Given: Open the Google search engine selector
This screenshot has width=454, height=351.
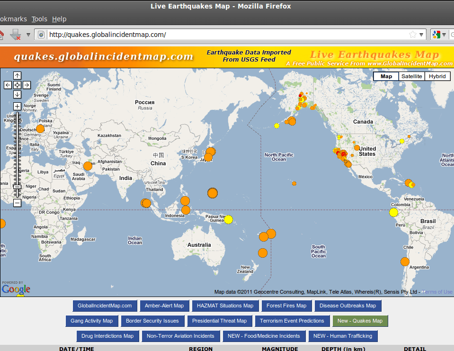Looking at the screenshot, I should coord(439,35).
